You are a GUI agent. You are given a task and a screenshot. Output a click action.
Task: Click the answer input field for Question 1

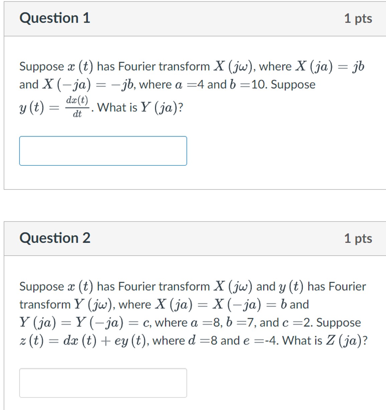tap(103, 151)
